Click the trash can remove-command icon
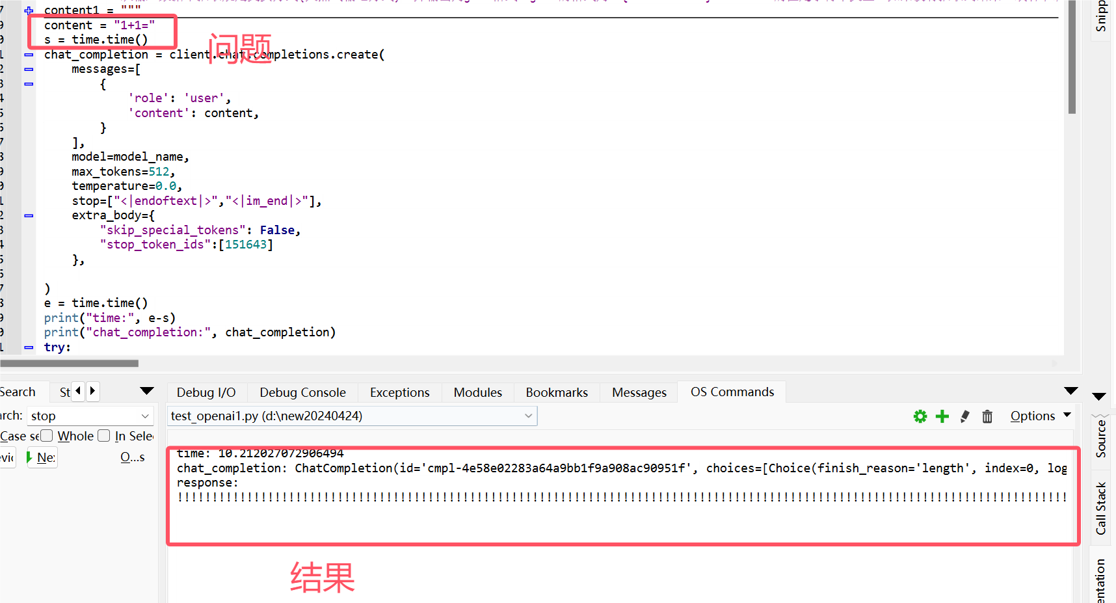 coord(987,416)
